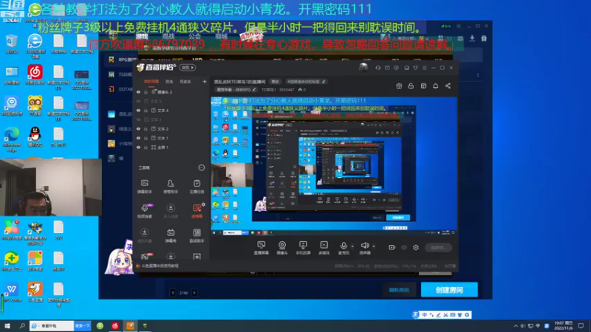The width and height of the screenshot is (591, 332).
Task: Open WPS Office desktop shortcut
Action: coord(12,292)
